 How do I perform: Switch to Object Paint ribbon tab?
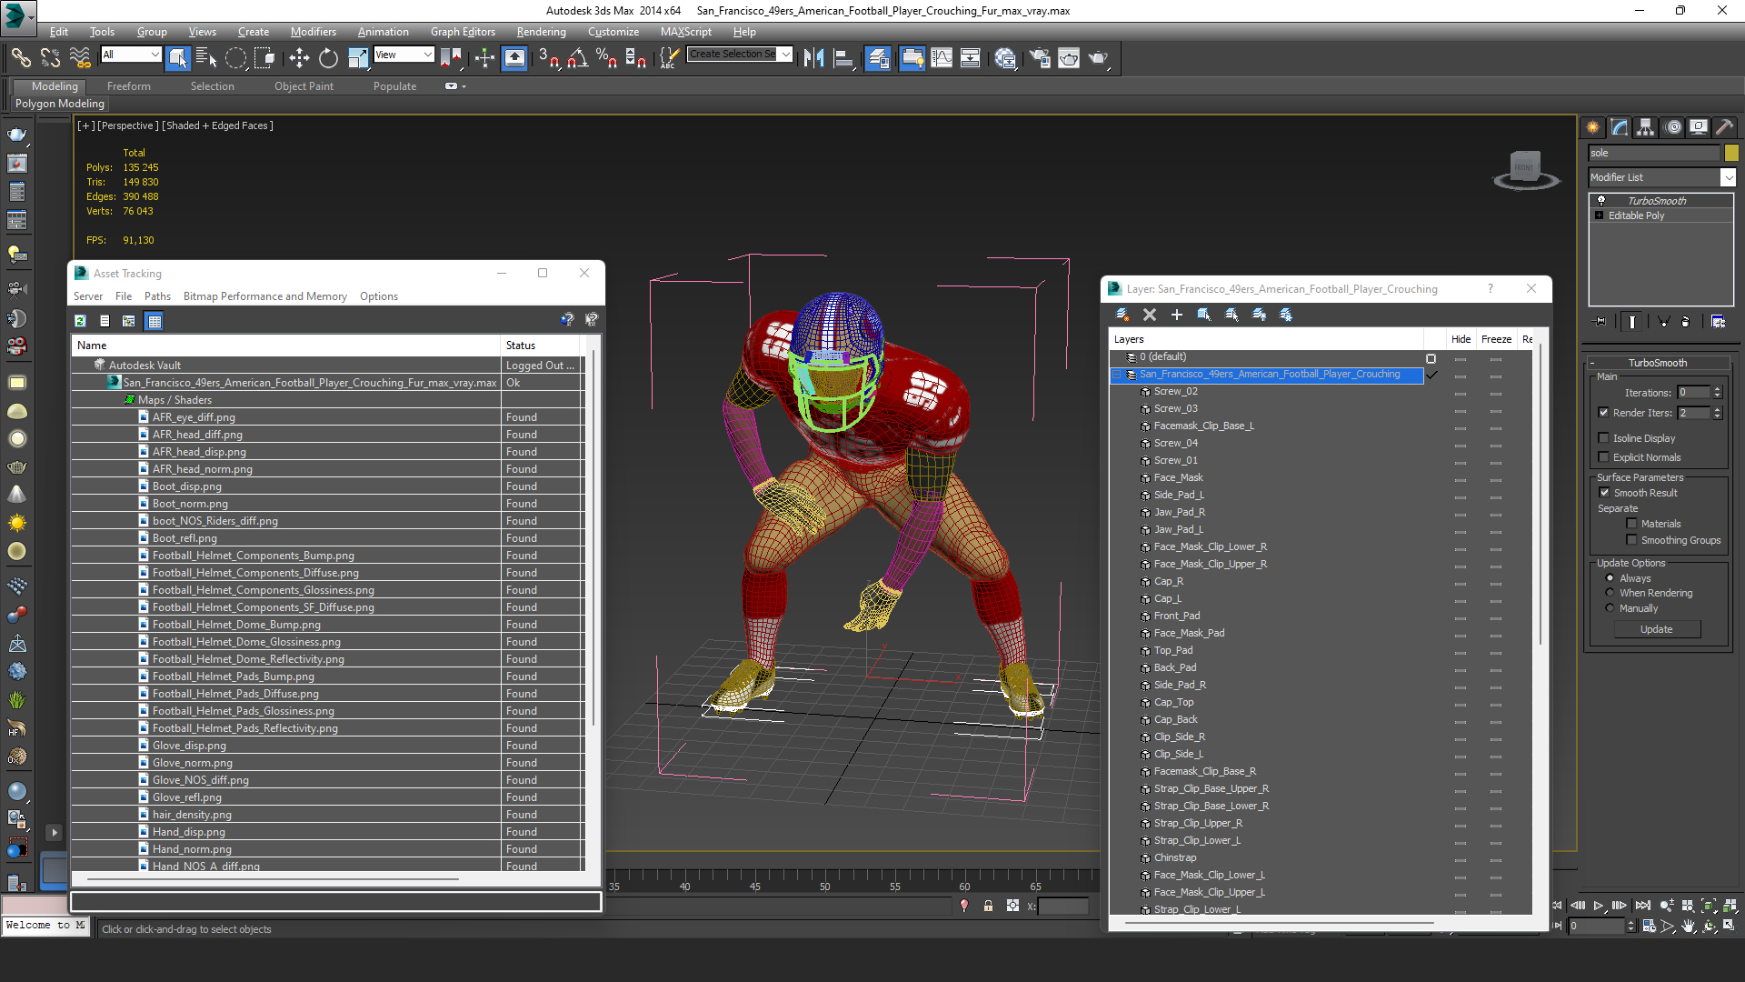coord(304,86)
